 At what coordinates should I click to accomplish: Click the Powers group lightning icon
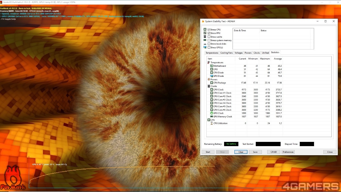tap(209, 79)
